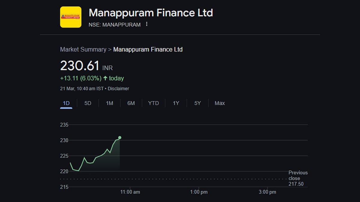The width and height of the screenshot is (360, 202).
Task: Click the Manappuram Finance yellow logo
Action: click(71, 17)
